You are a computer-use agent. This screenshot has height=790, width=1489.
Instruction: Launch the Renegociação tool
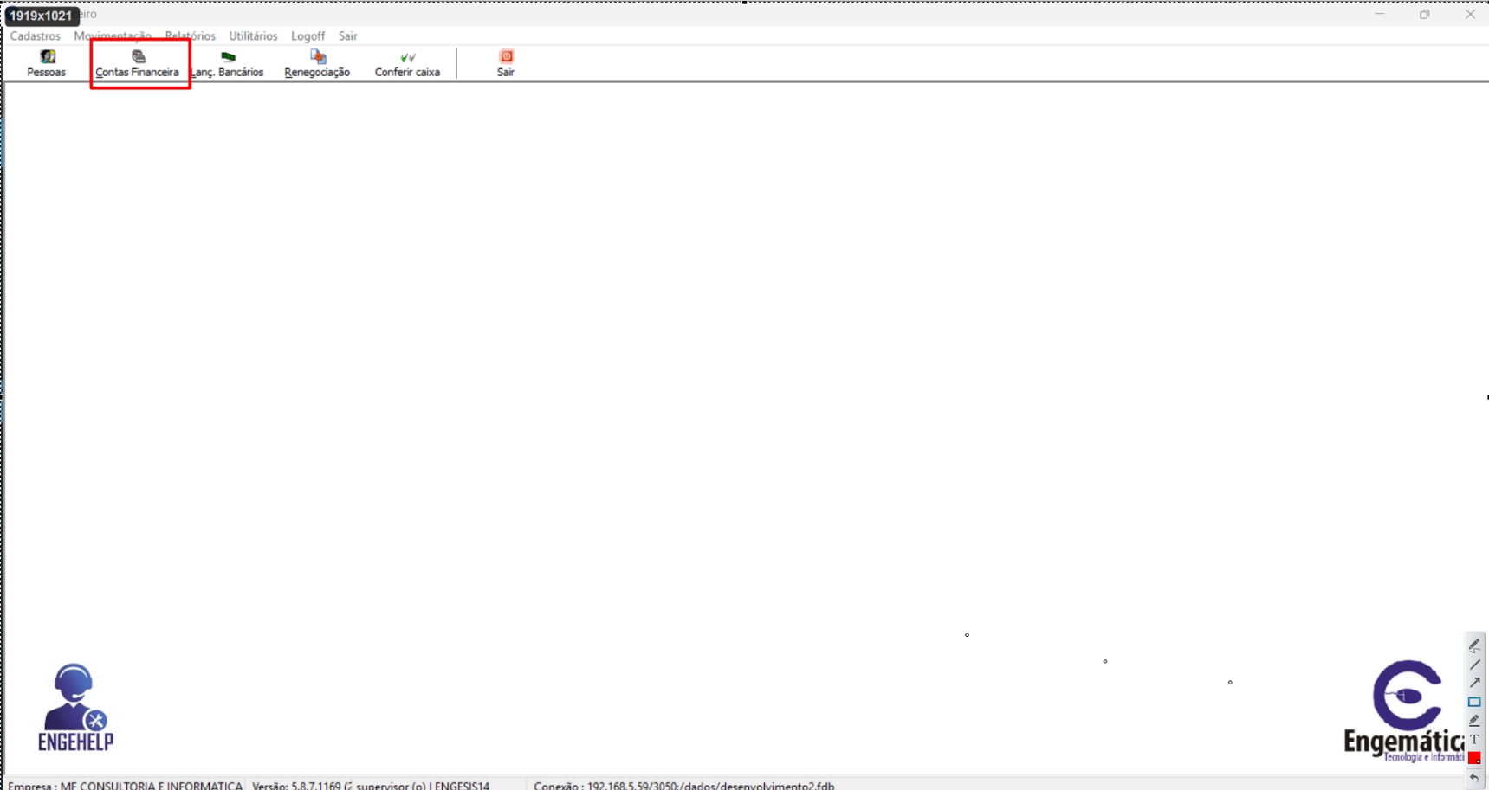(x=317, y=63)
